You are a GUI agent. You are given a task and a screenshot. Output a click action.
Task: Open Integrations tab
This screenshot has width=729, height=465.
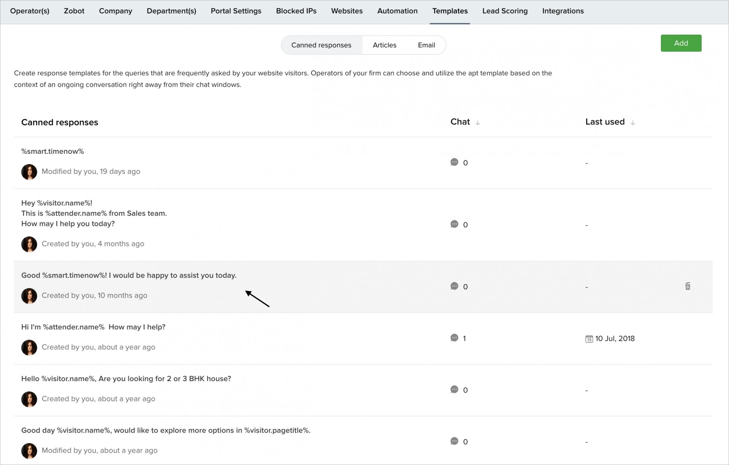pyautogui.click(x=563, y=11)
